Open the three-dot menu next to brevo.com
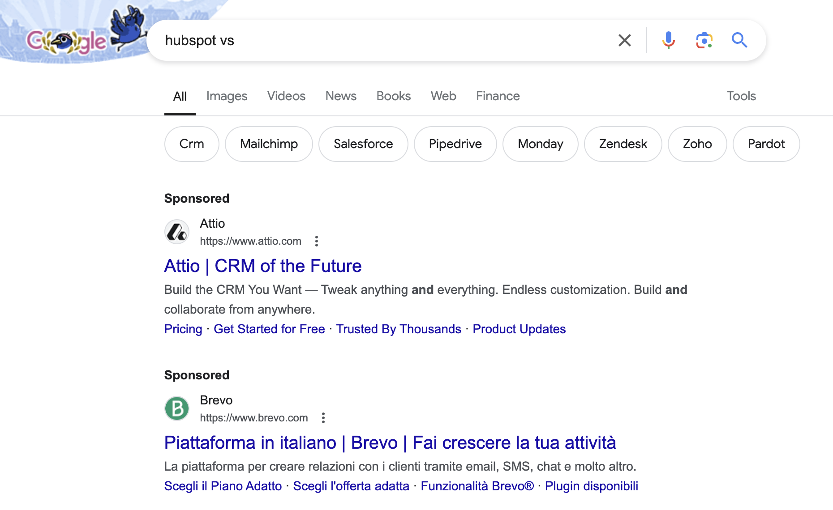This screenshot has height=510, width=833. coord(323,418)
